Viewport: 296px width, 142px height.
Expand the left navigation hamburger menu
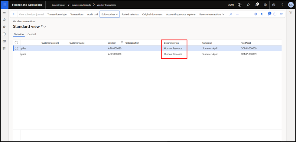[4, 12]
